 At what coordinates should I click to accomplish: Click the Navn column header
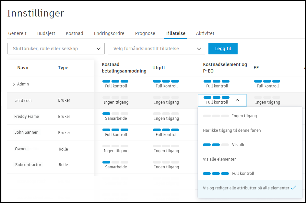coord(23,68)
